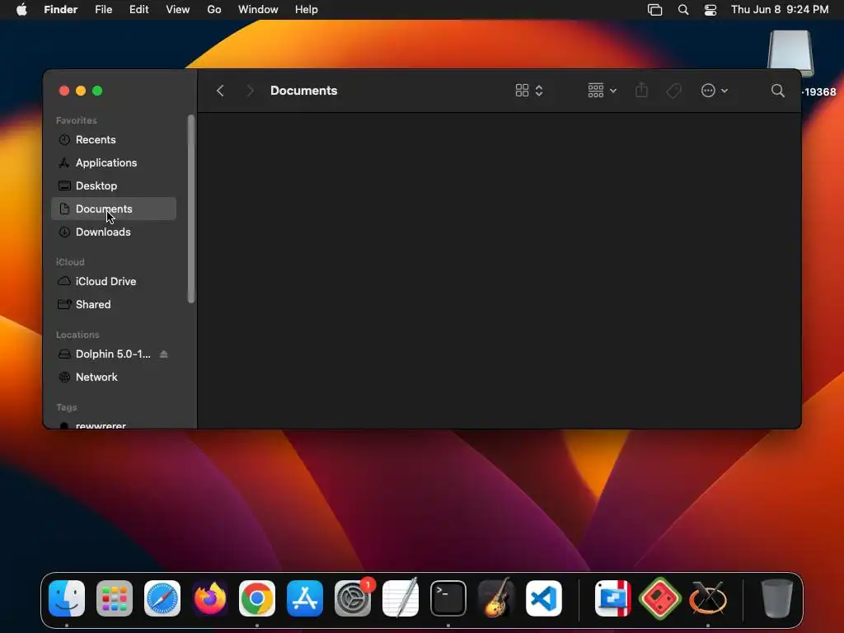
Task: Close the Documents Finder window
Action: pos(64,91)
